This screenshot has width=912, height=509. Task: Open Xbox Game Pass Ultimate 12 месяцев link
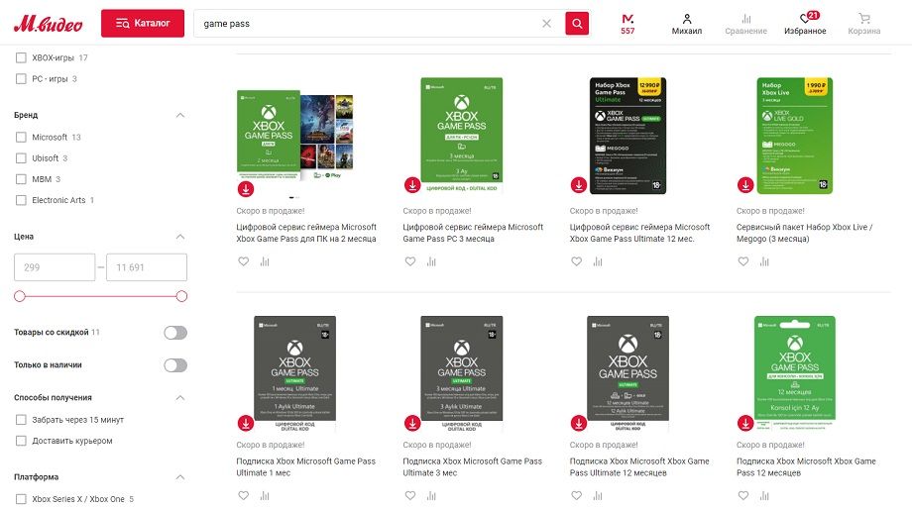pos(639,467)
